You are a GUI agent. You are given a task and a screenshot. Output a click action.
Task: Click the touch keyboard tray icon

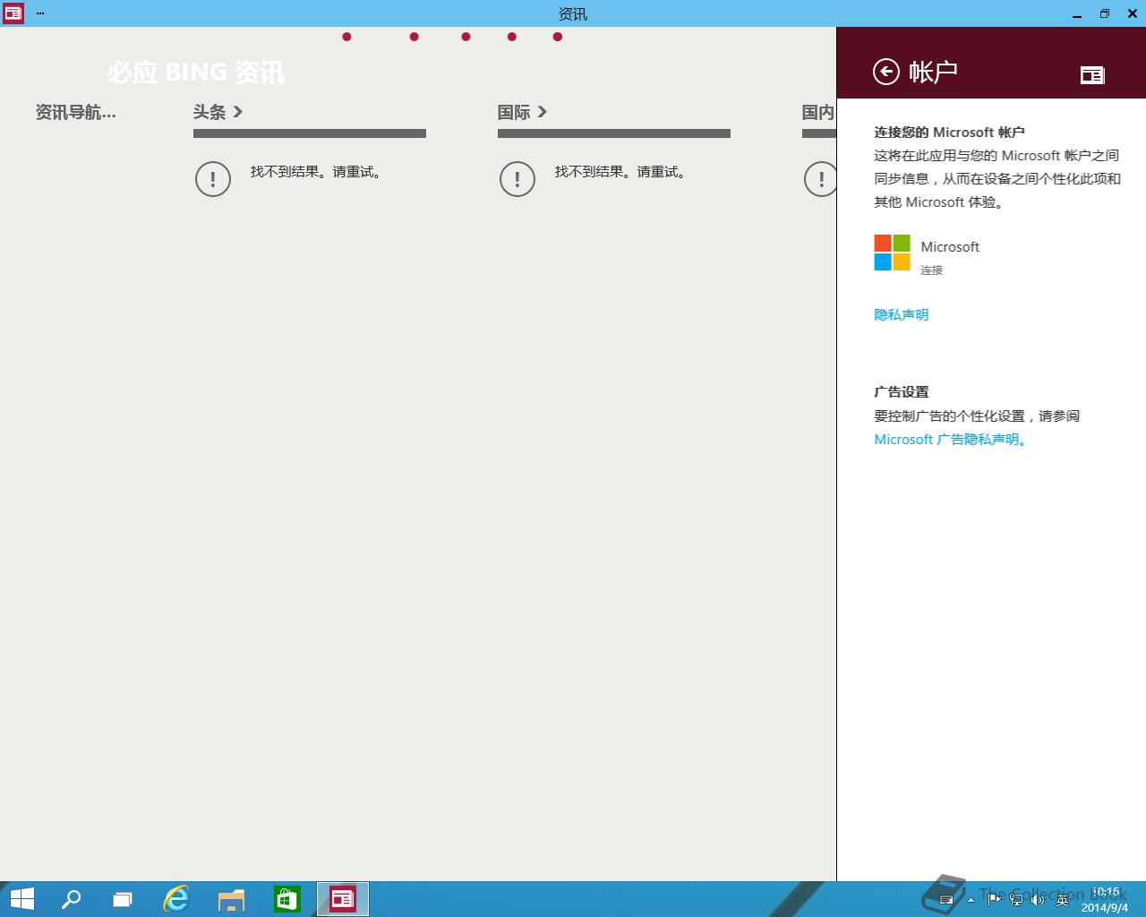[x=946, y=900]
